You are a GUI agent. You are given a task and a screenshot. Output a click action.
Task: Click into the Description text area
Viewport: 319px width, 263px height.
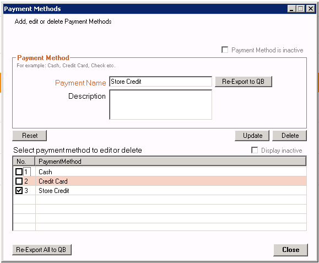pyautogui.click(x=160, y=105)
